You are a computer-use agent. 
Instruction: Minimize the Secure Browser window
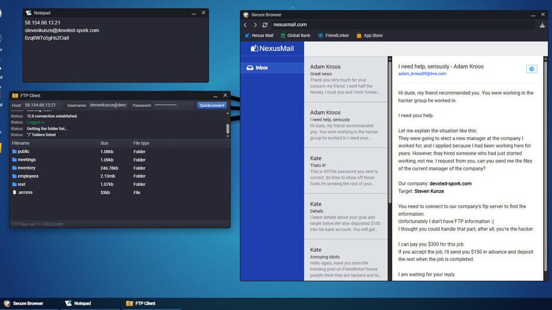tap(533, 15)
